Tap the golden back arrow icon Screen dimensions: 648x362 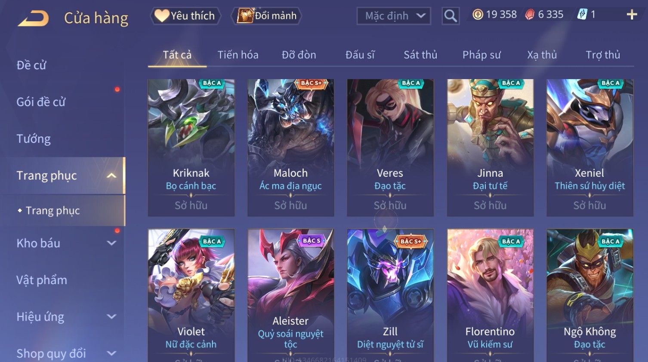[x=33, y=18]
